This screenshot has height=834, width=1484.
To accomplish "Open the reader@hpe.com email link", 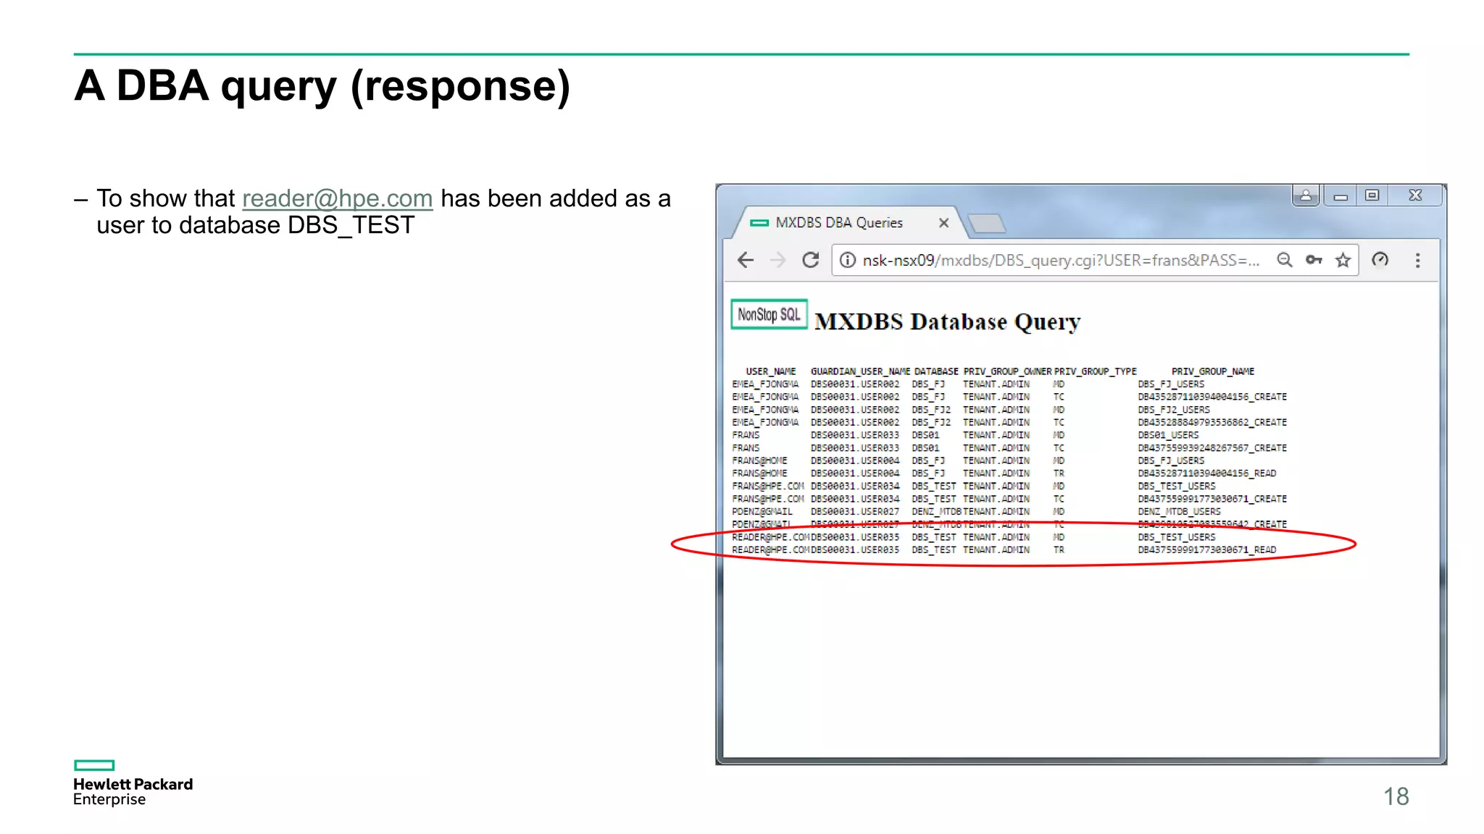I will (337, 198).
